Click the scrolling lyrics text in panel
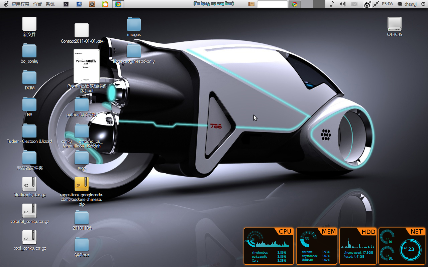The width and height of the screenshot is (428, 267). click(x=214, y=4)
